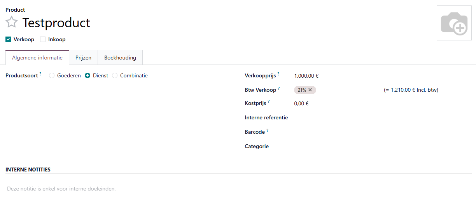
Task: Remove the 21% tax tag
Action: pyautogui.click(x=310, y=90)
